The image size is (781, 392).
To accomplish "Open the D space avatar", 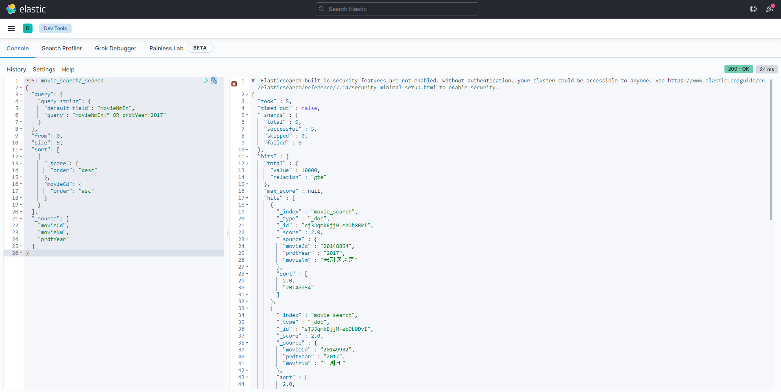I will click(28, 28).
